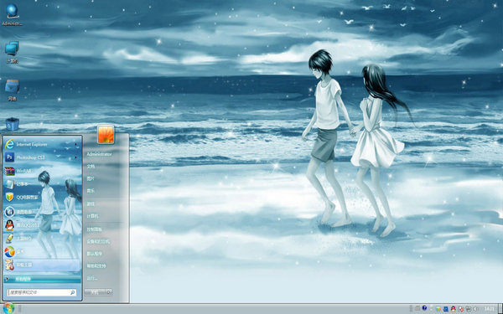Image resolution: width=503 pixels, height=314 pixels.
Task: Open Notepad (记事本) in the Start menu
Action: click(x=42, y=184)
